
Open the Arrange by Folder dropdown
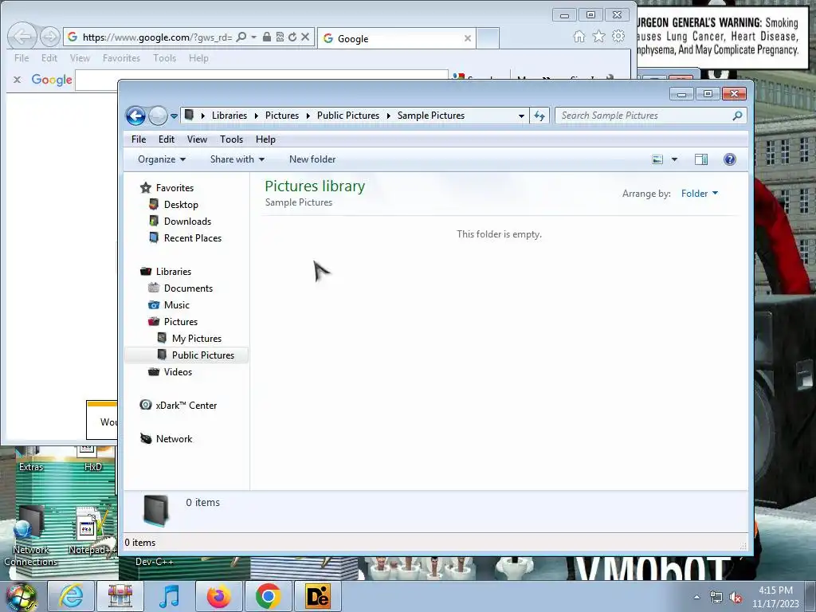coord(700,194)
